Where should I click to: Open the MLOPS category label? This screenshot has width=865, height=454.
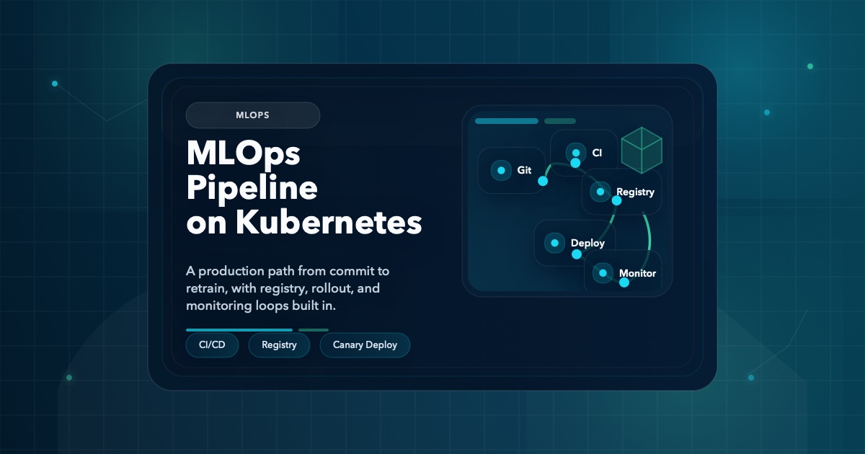point(253,115)
